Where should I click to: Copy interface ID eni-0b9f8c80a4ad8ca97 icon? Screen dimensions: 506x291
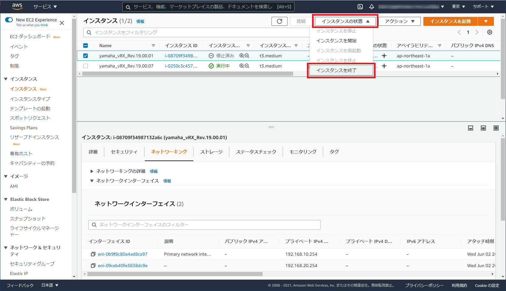pyautogui.click(x=93, y=254)
